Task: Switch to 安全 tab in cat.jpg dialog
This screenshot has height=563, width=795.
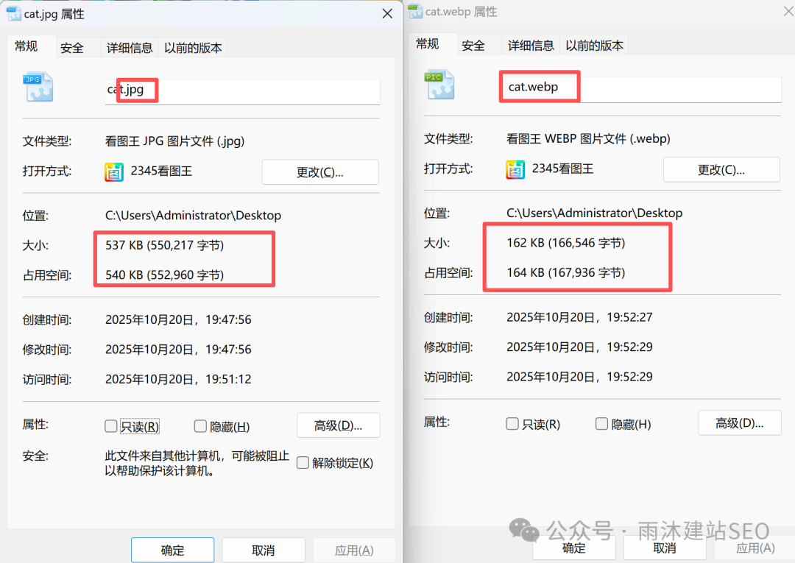Action: (x=72, y=48)
